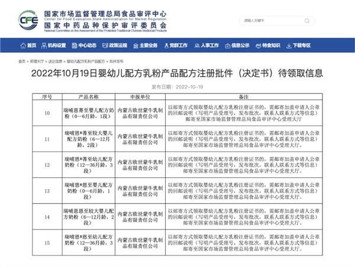Click the 申报单位 column header

coord(140,97)
